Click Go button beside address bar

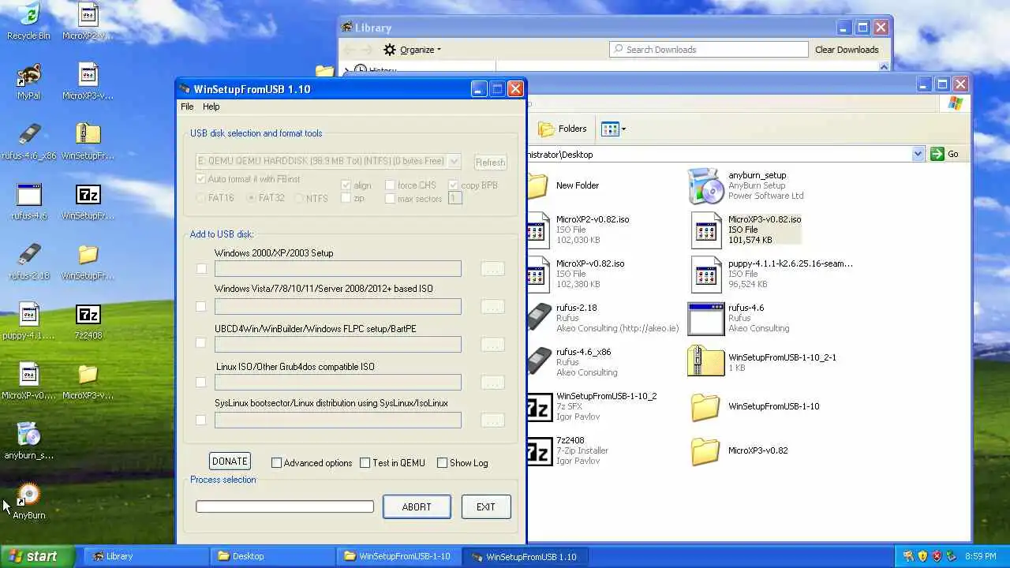[x=945, y=154]
